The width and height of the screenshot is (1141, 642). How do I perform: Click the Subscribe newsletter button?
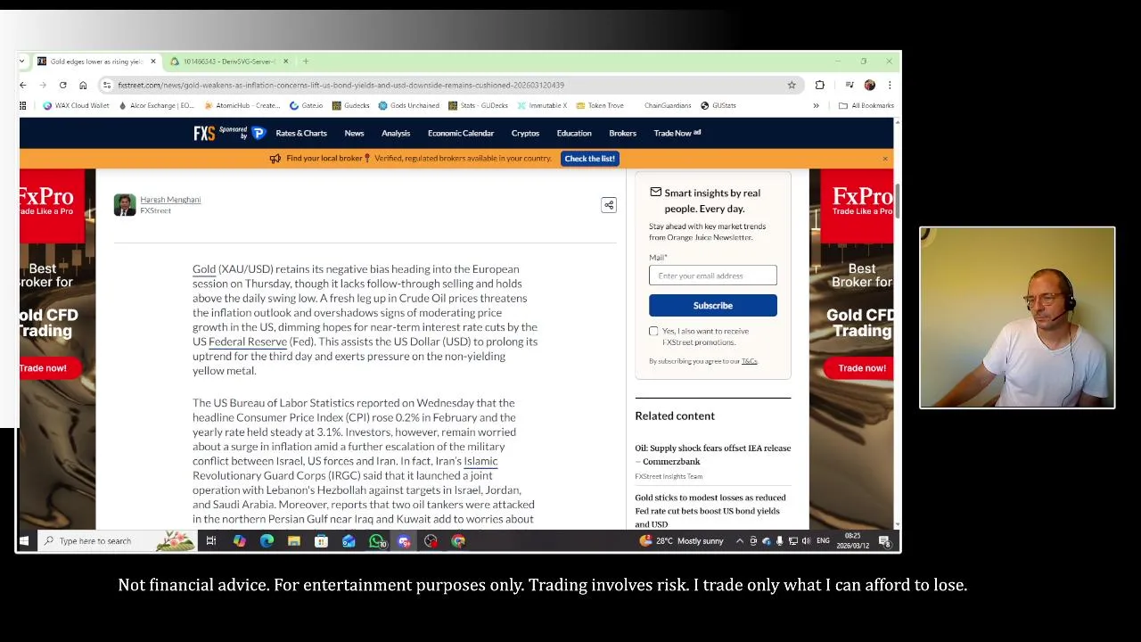click(713, 306)
